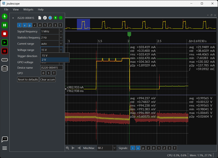Viewport: 218px width, 158px height.
Task: Open the Min/Max fill 2 dropdown
Action: pyautogui.click(x=106, y=148)
